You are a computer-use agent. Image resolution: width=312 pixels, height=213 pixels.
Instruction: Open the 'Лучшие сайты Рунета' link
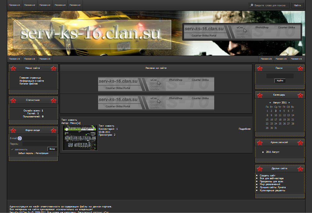coord(273,187)
